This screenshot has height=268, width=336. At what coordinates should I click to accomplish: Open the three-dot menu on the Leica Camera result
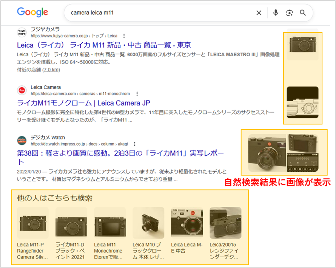pos(137,93)
